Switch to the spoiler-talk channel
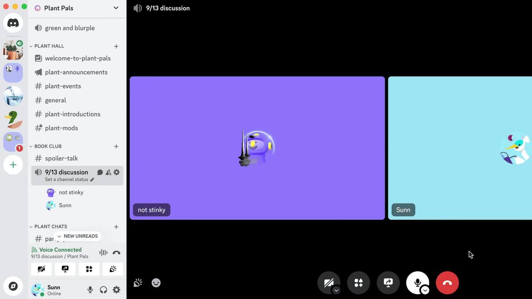The width and height of the screenshot is (532, 299). point(61,158)
